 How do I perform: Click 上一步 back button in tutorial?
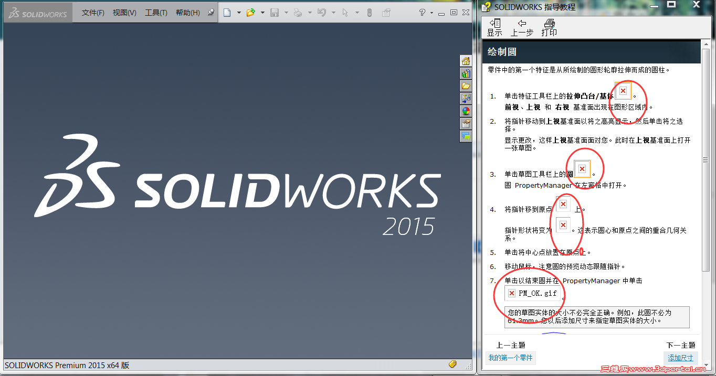[x=522, y=27]
